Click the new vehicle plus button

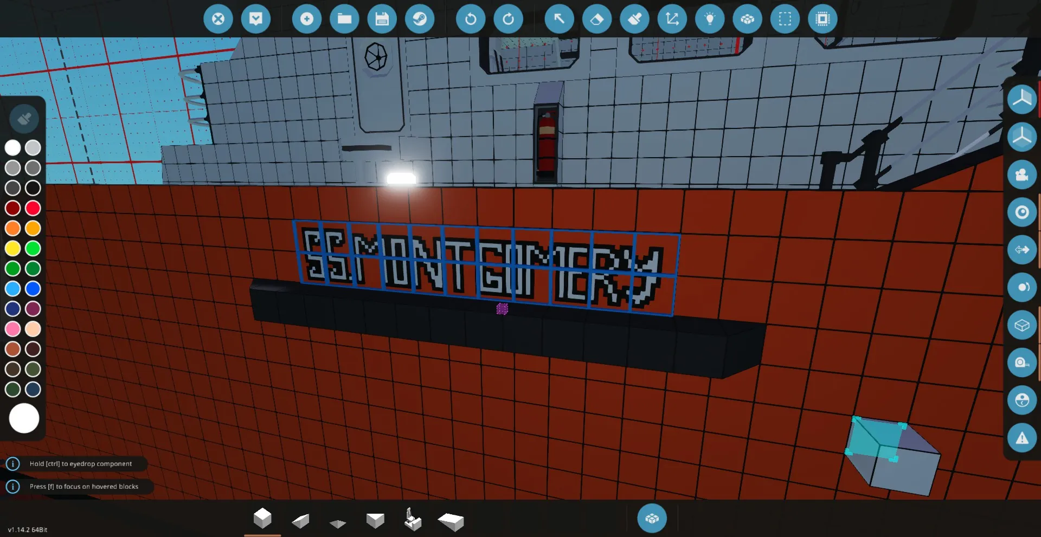306,19
